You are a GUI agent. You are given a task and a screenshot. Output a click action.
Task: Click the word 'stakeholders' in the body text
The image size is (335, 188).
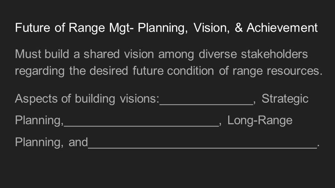point(274,54)
